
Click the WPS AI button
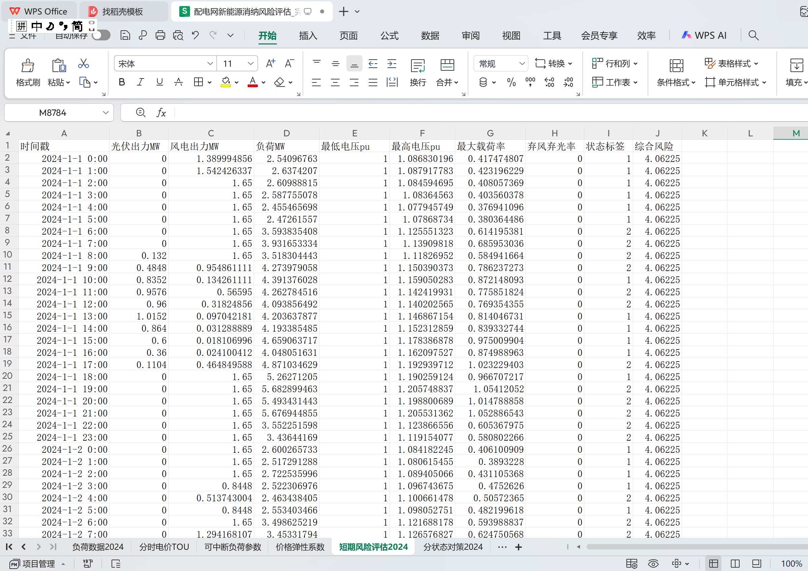pyautogui.click(x=704, y=35)
